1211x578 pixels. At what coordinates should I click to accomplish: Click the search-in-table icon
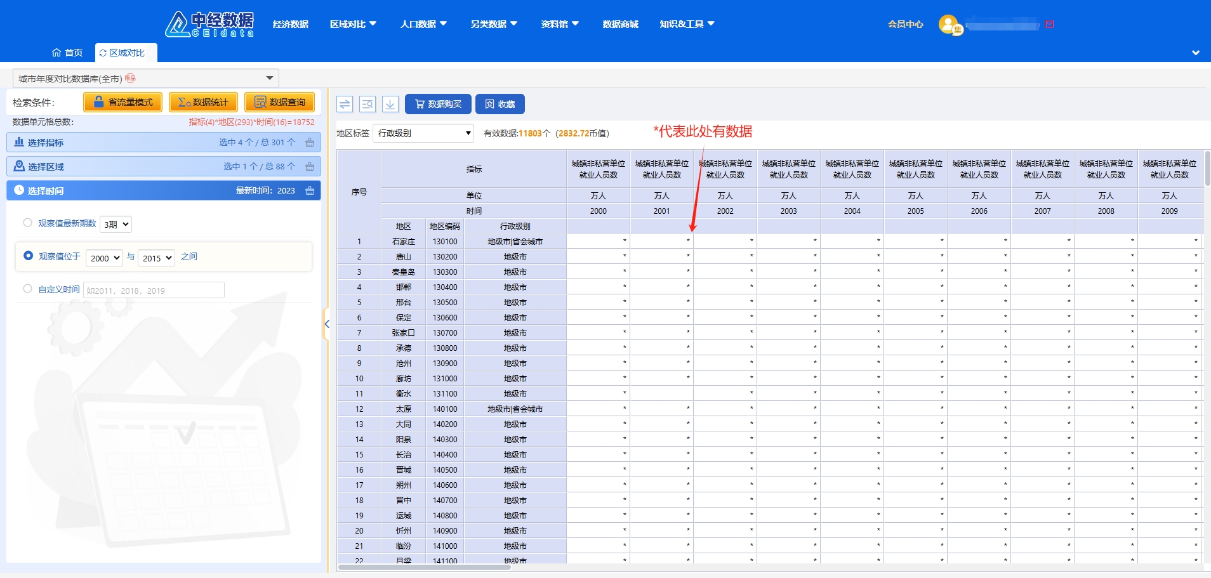(367, 104)
